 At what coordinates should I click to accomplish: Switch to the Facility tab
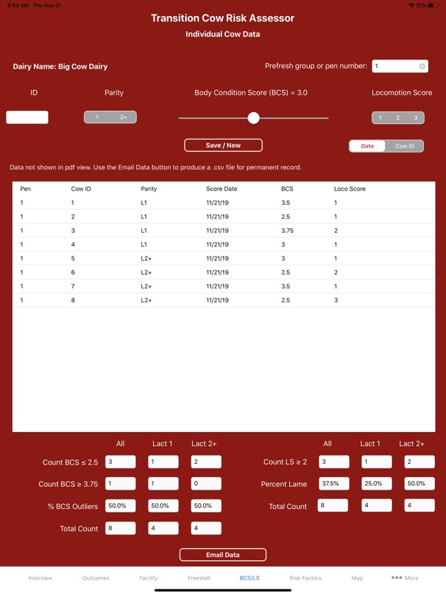[x=148, y=578]
